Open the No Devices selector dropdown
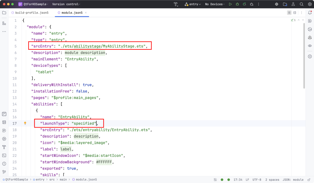Screen dimensions: 314x183 click(x=215, y=4)
